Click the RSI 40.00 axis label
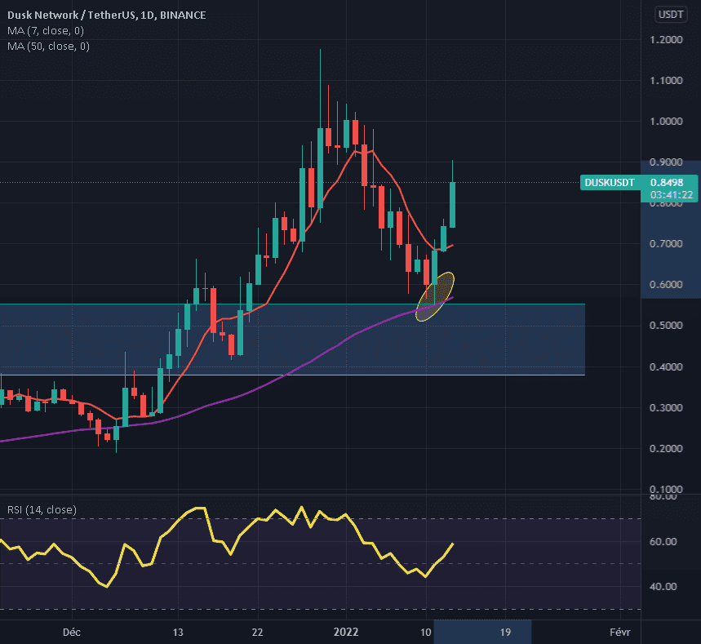This screenshot has height=644, width=701. pyautogui.click(x=663, y=586)
